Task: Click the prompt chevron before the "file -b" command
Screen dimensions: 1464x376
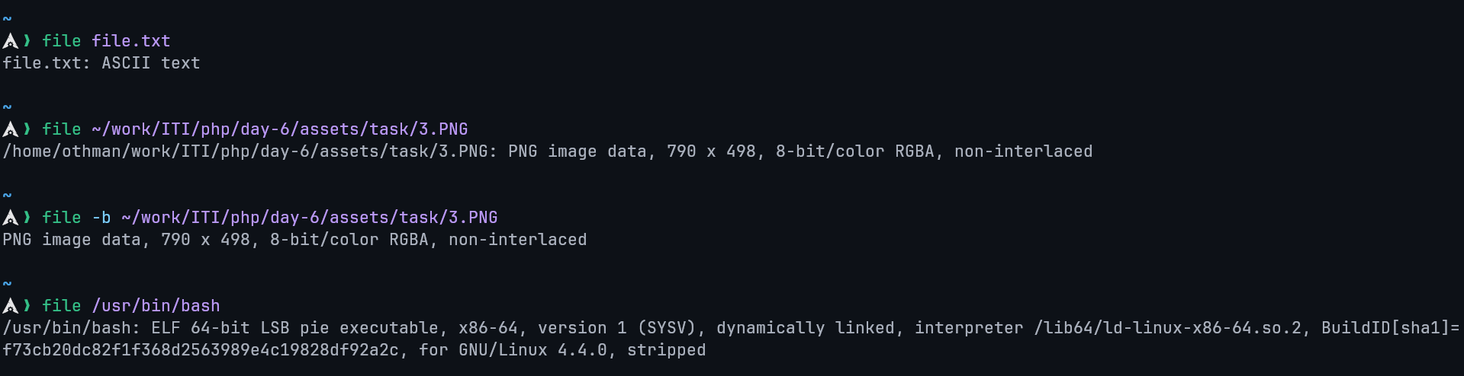Action: (x=27, y=217)
